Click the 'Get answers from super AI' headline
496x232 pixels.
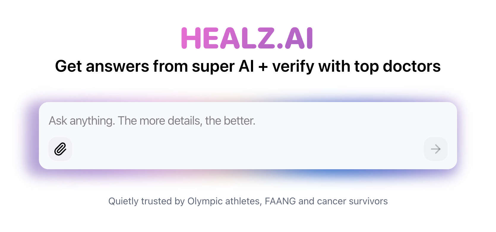tap(248, 66)
